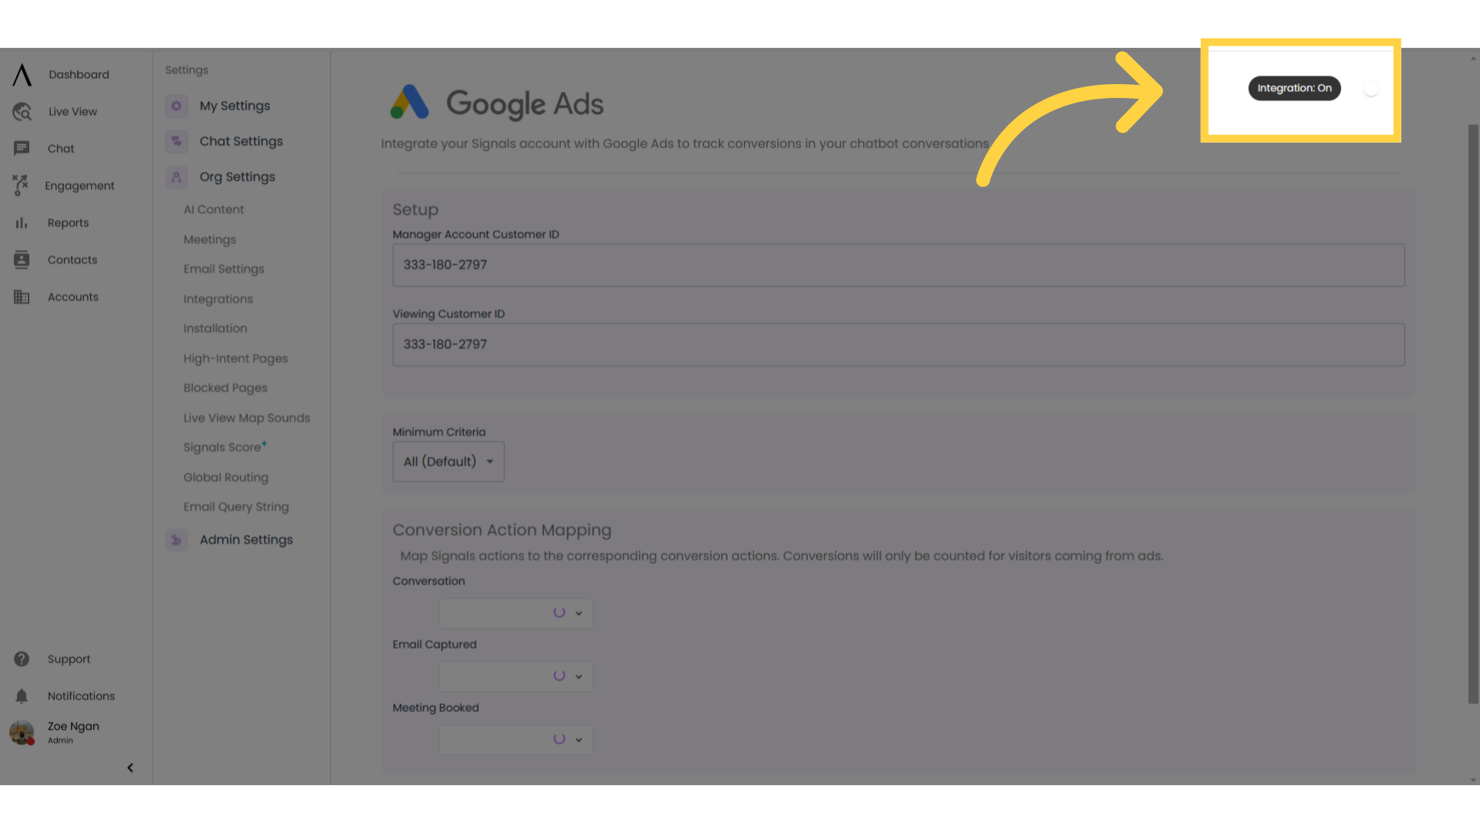Viewport: 1480px width, 833px height.
Task: Toggle collapsed sidebar with arrow button
Action: pos(130,767)
